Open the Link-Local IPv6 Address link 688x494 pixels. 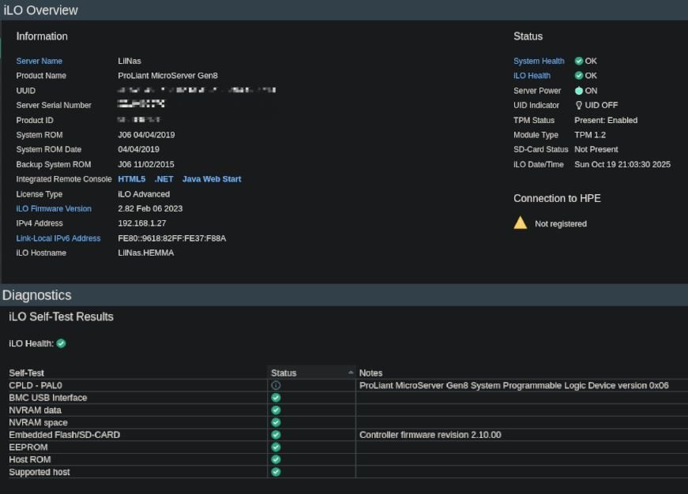(58, 238)
